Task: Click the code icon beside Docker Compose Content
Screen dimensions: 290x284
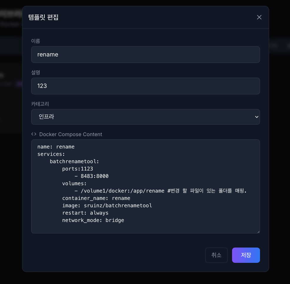Action: pos(34,134)
